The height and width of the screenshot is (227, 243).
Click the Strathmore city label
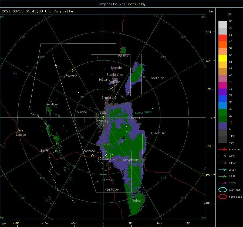click(131, 160)
